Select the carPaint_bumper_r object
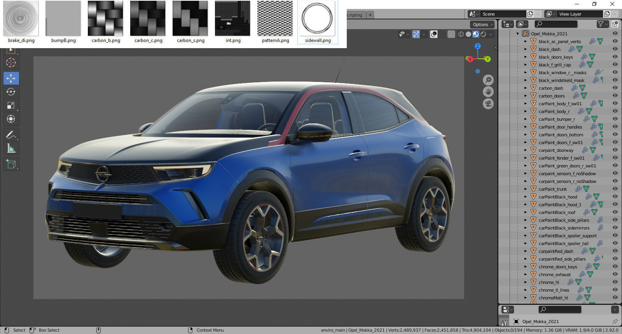 (x=557, y=119)
